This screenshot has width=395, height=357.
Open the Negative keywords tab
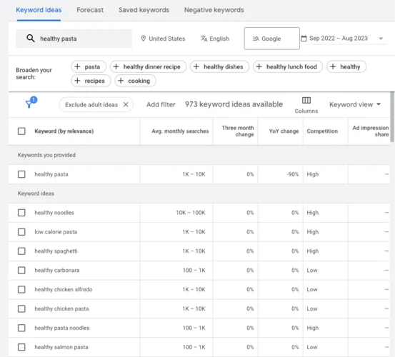click(x=214, y=10)
